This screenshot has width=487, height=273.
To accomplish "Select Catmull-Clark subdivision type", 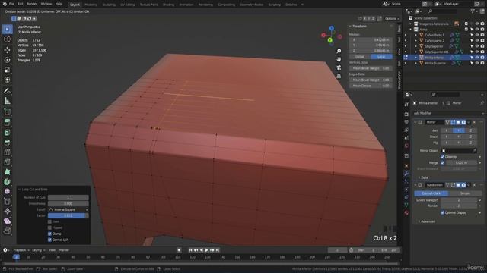I will point(431,193).
